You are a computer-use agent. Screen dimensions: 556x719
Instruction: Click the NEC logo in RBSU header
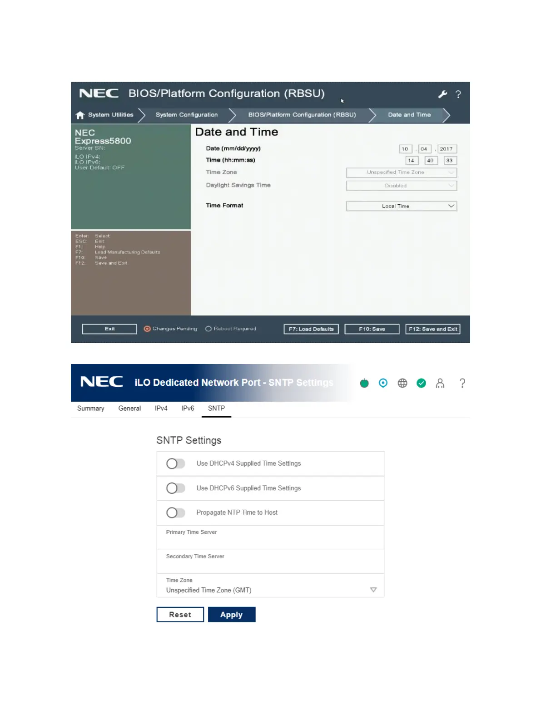coord(99,93)
